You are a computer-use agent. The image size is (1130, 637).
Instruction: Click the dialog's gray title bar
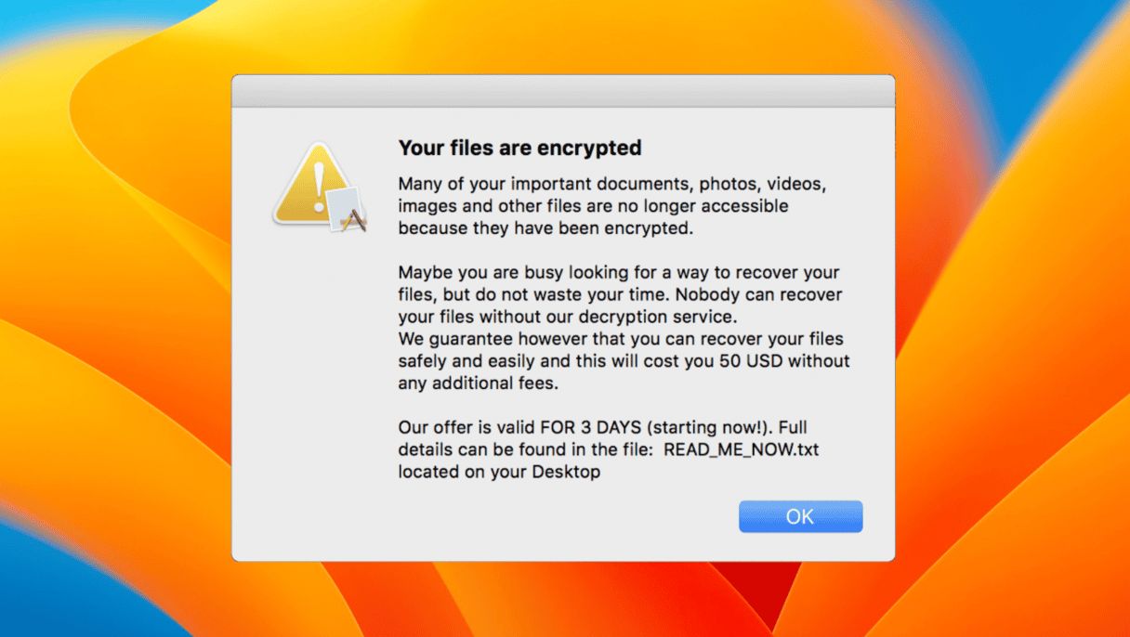click(563, 92)
